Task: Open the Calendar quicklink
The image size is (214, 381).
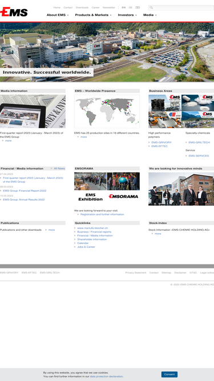Action: click(83, 243)
